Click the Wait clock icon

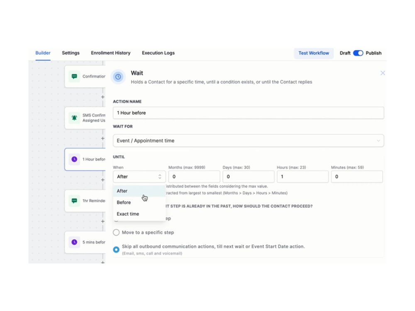point(118,77)
